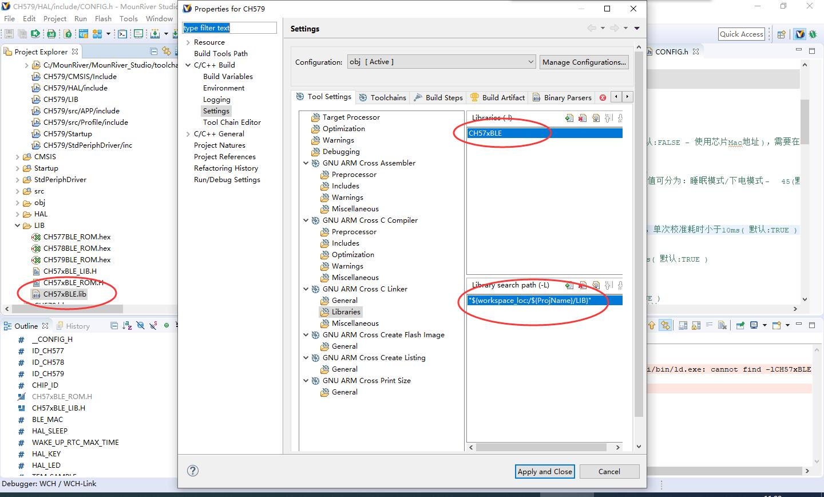The height and width of the screenshot is (497, 824).
Task: Edit selected entry in Libraries (-l) list
Action: (596, 118)
